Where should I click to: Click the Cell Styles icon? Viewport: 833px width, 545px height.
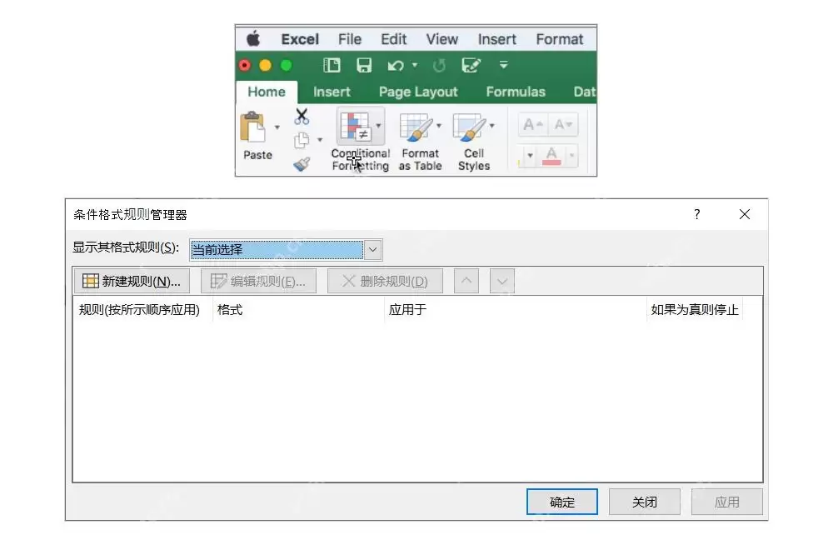pos(469,127)
